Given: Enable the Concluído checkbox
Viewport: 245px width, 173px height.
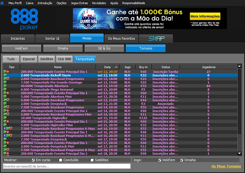Looking at the screenshot, I should coord(61,160).
